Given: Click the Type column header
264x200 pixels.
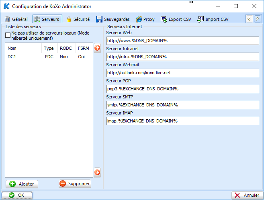Looking at the screenshot, I should [x=50, y=48].
